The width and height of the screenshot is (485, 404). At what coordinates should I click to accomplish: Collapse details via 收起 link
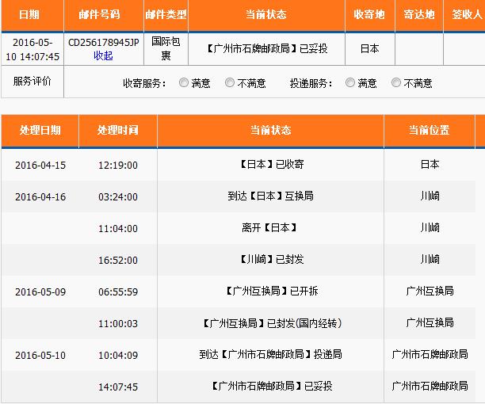[x=103, y=56]
